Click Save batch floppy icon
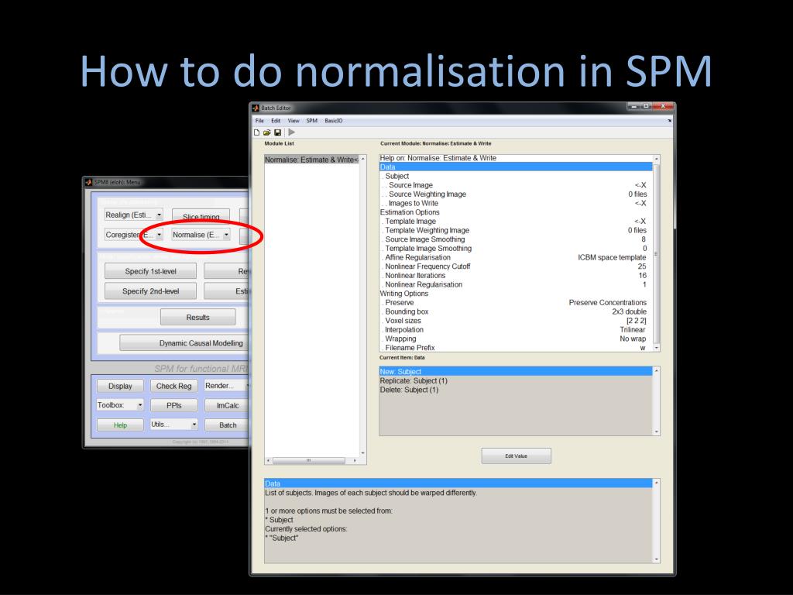 (277, 132)
